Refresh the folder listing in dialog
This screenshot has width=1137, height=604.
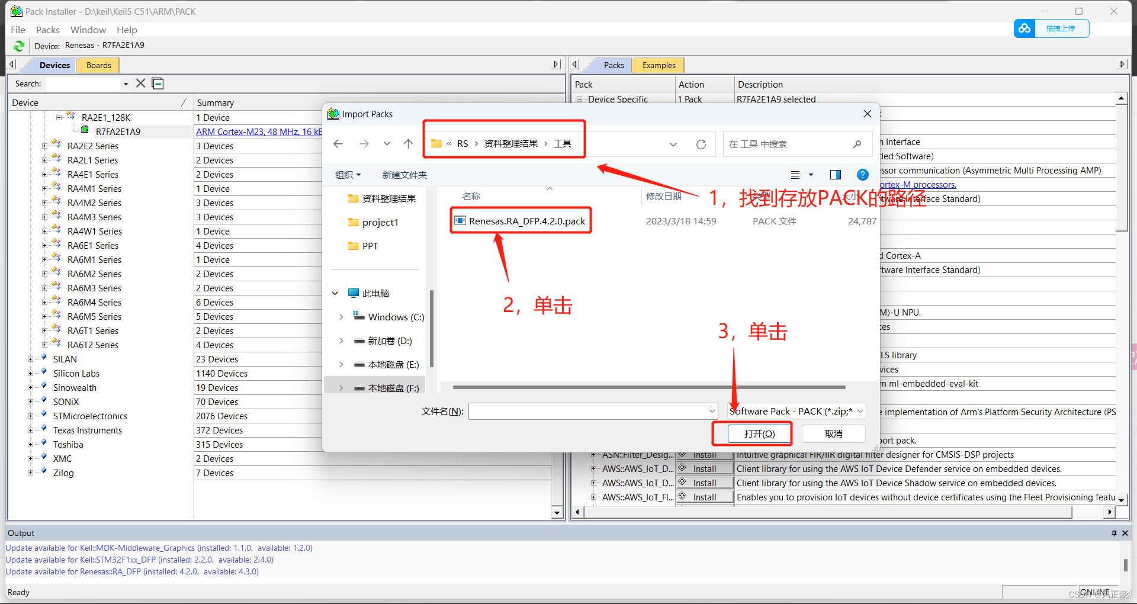(x=701, y=144)
